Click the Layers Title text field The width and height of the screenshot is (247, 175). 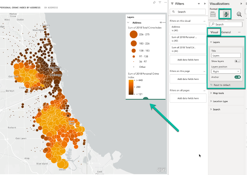click(x=226, y=56)
